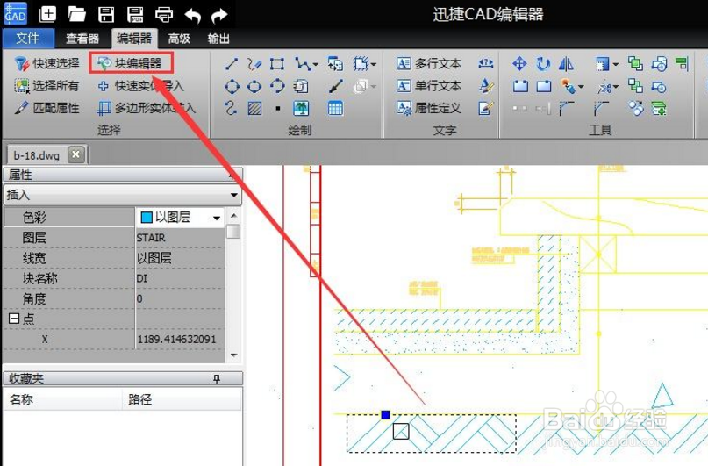Screen dimensions: 708x466
Task: Click the Align objects icon
Action: point(682,64)
